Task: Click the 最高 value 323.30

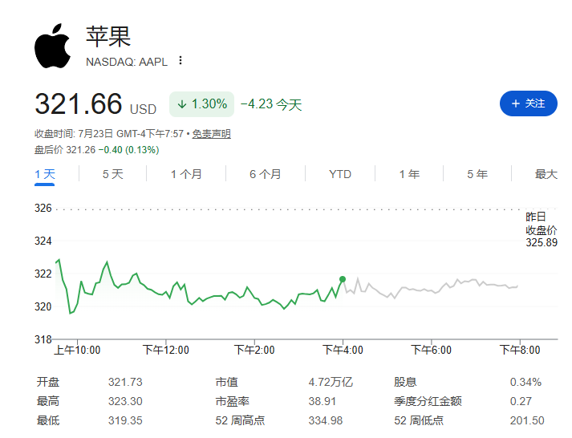Action: pos(125,401)
